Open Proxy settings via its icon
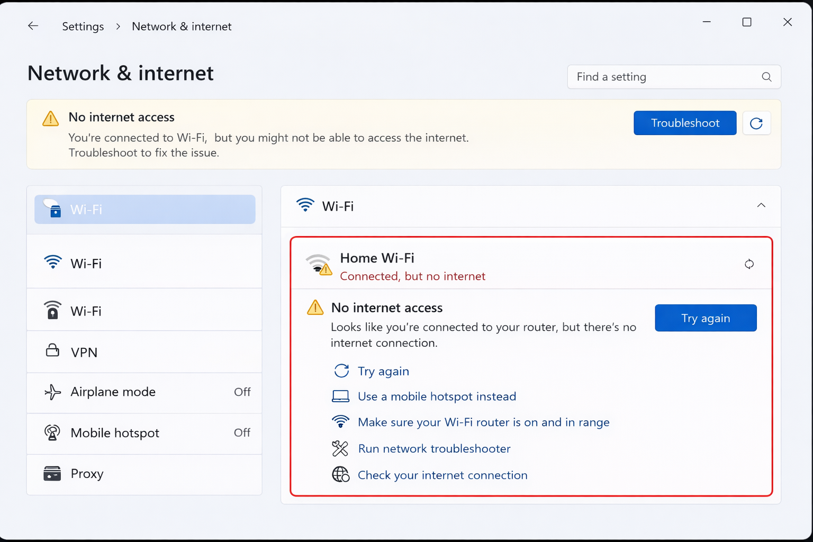813x542 pixels. coord(52,474)
